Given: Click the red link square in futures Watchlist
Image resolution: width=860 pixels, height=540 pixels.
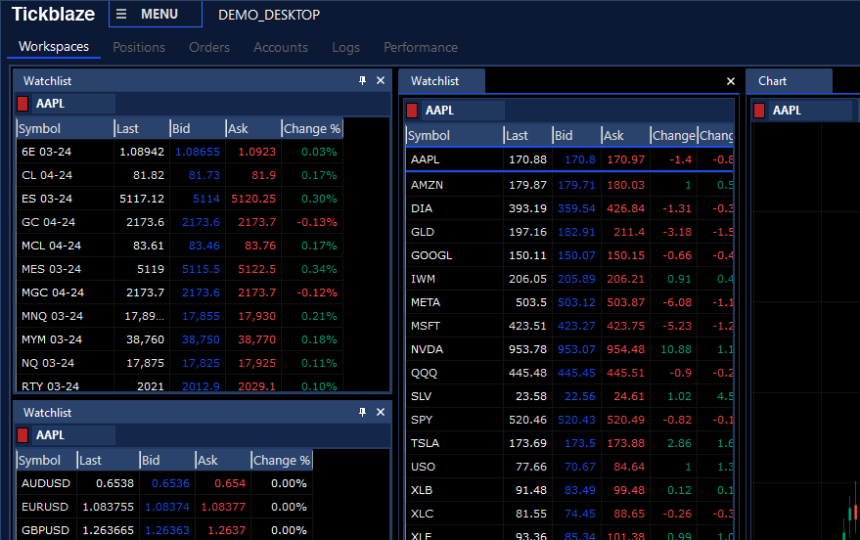Looking at the screenshot, I should coord(23,104).
